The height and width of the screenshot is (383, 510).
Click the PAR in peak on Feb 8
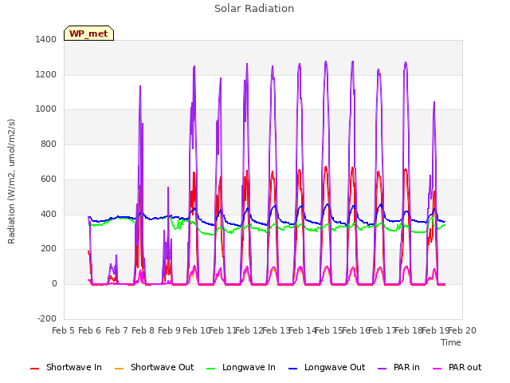pyautogui.click(x=140, y=86)
